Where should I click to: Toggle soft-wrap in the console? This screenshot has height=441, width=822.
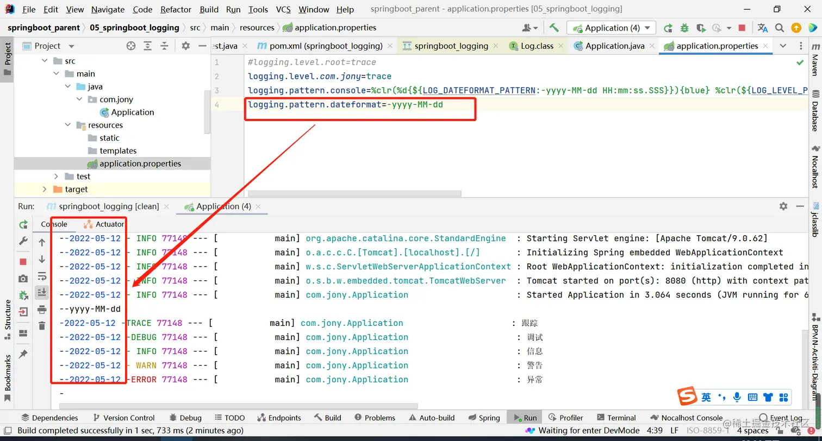click(42, 276)
